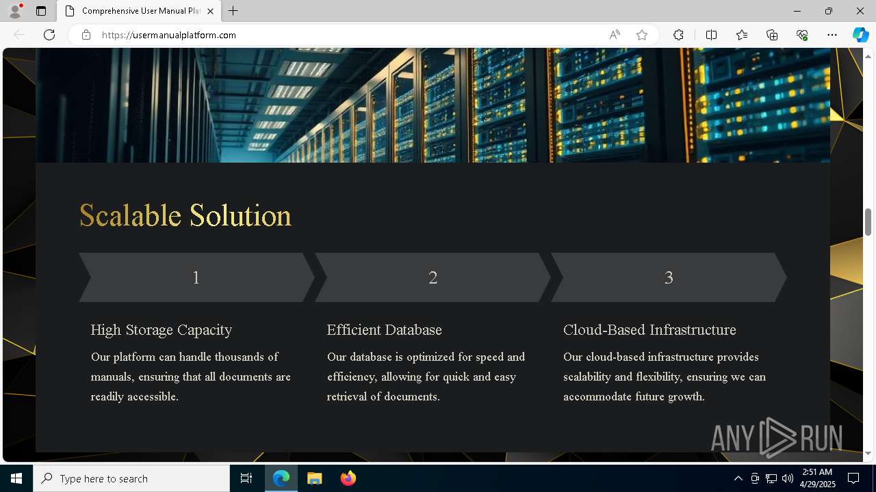Screen dimensions: 876x492
Task: Open a new tab with plus button
Action: (x=233, y=11)
